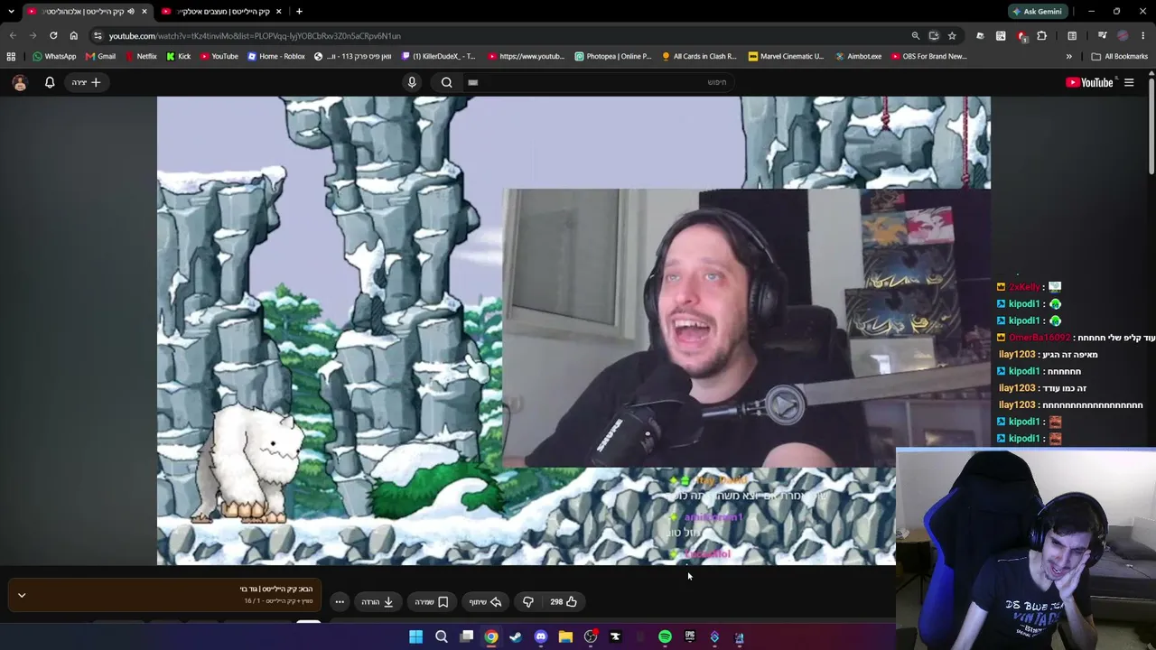Viewport: 1156px width, 650px height.
Task: Open Chrome side panel icon
Action: click(x=1072, y=36)
